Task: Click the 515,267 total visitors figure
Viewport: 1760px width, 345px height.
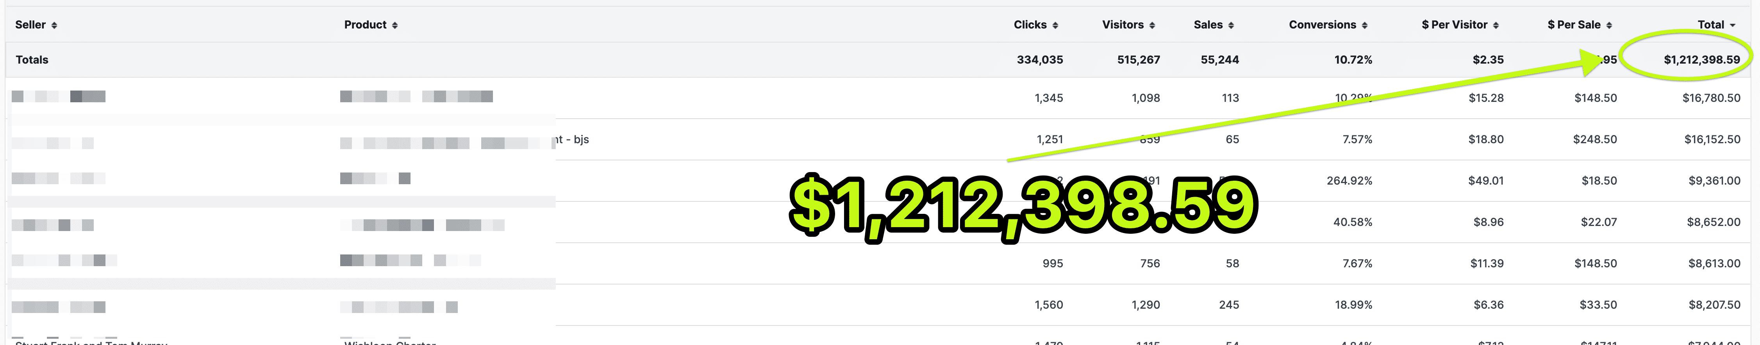Action: pos(1138,59)
